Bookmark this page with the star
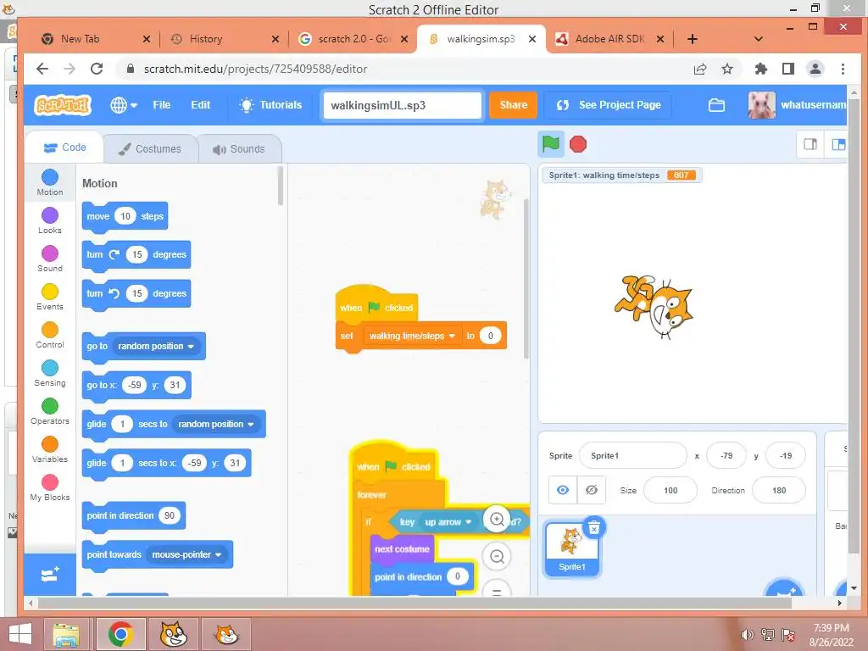The width and height of the screenshot is (868, 651). [x=727, y=69]
